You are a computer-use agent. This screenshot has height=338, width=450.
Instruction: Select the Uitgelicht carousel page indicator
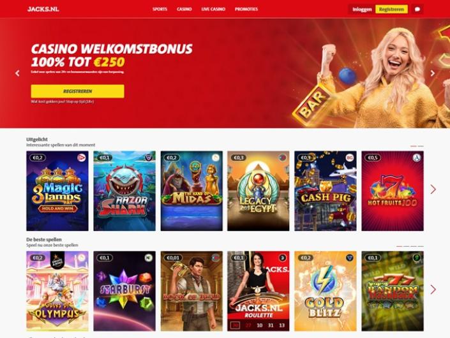(x=417, y=146)
